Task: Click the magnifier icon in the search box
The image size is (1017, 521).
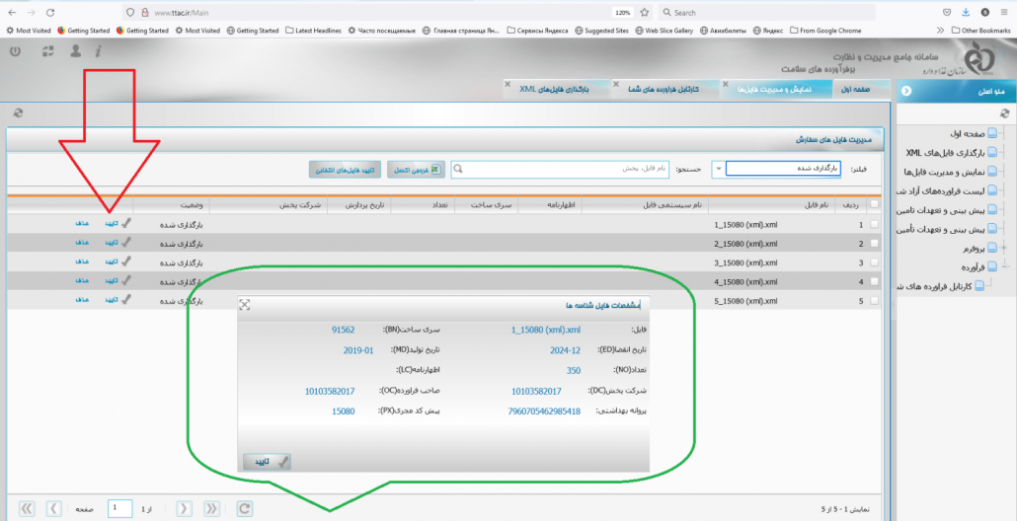Action: pyautogui.click(x=458, y=169)
